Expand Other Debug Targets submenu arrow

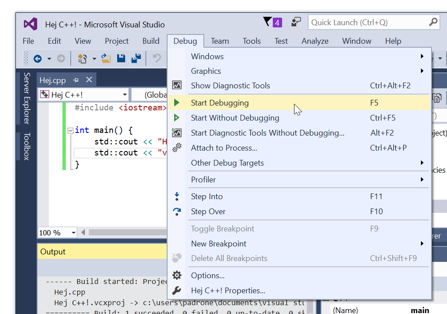click(x=422, y=163)
